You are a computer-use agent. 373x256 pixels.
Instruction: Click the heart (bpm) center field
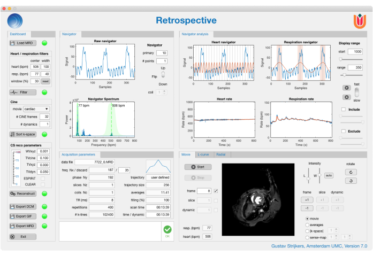pyautogui.click(x=35, y=67)
